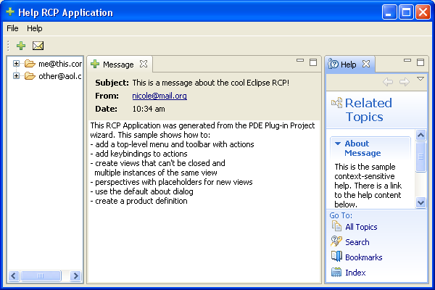Minimize the Message view panel
Viewport: 435px width, 290px height.
300,60
